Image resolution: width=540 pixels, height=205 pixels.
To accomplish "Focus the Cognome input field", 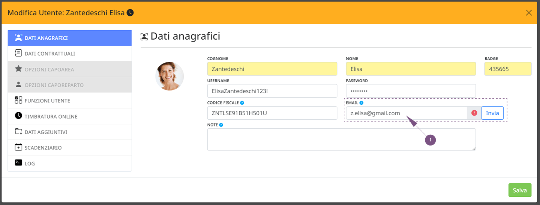I will [x=272, y=69].
